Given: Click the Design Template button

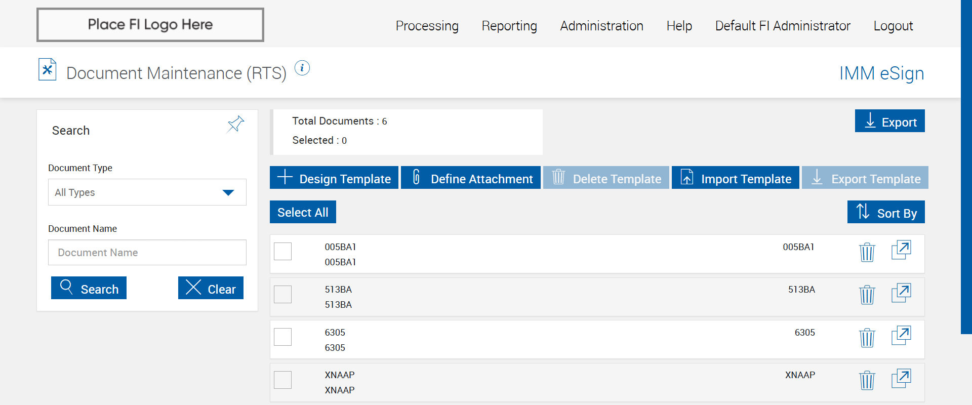Looking at the screenshot, I should point(334,178).
